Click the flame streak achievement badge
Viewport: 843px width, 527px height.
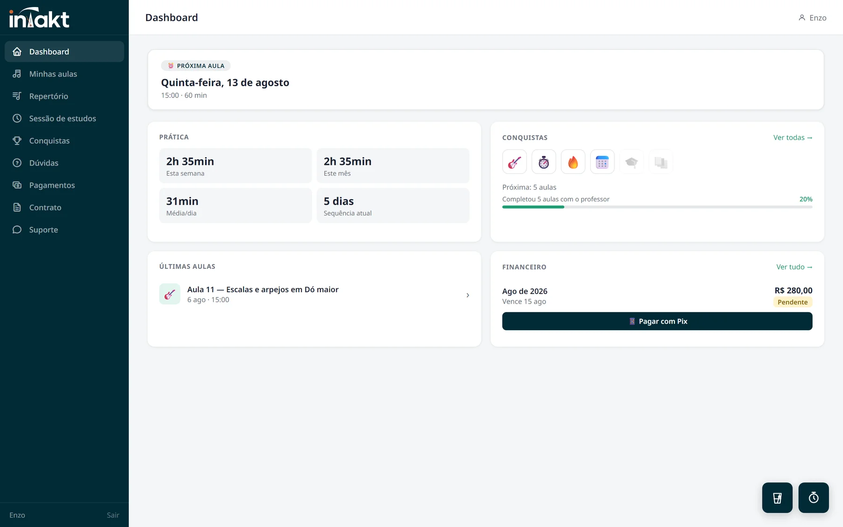point(573,162)
